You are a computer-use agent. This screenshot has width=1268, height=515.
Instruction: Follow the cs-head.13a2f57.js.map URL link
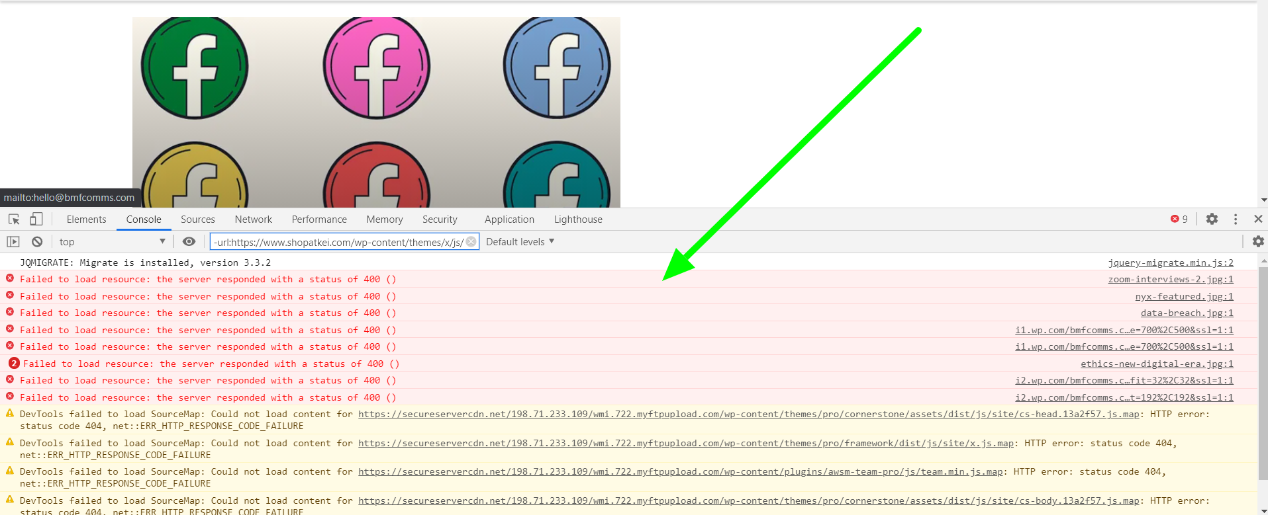[749, 414]
